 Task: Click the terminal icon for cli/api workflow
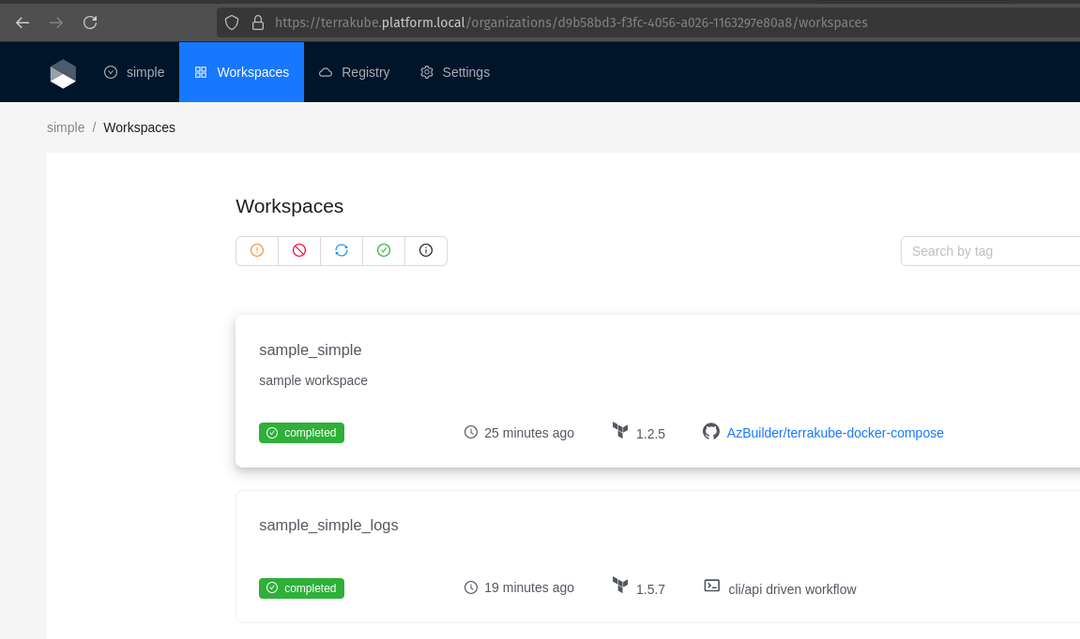712,587
